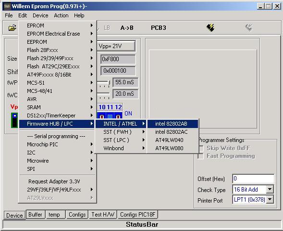283x231 pixels.
Task: Open Microwire menu entry
Action: tap(58, 161)
